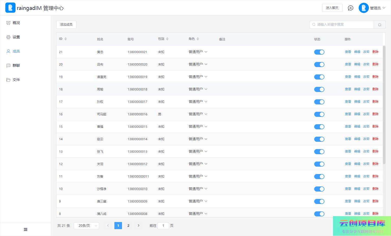The image size is (391, 236).
Task: Disable status toggle for 黄忠
Action: point(319,52)
